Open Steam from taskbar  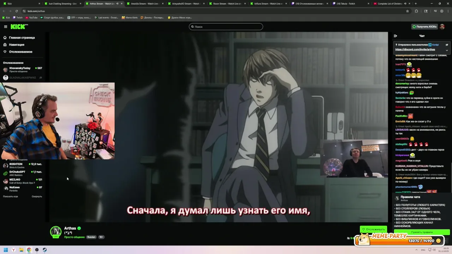pyautogui.click(x=44, y=250)
